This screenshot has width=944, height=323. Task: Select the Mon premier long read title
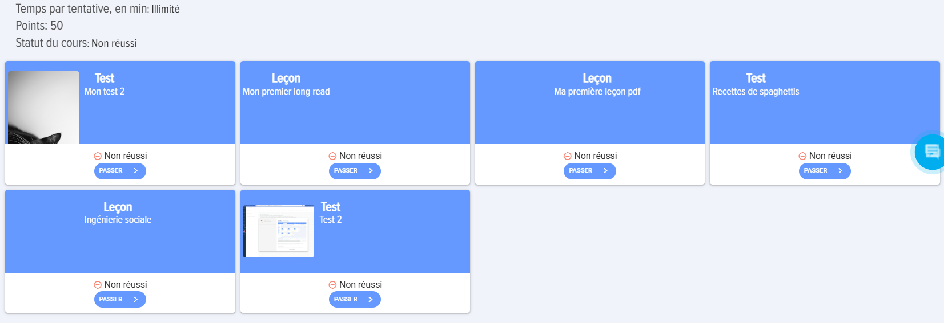286,92
